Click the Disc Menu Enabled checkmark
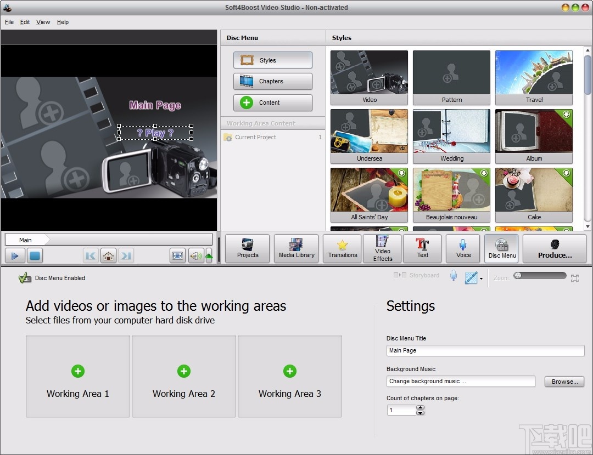 point(25,278)
